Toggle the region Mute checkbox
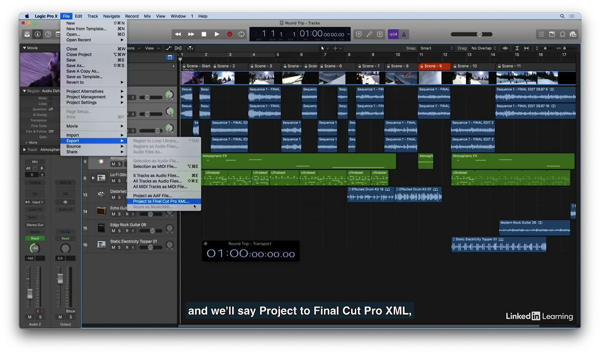Image resolution: width=600 pixels, height=354 pixels. point(51,98)
